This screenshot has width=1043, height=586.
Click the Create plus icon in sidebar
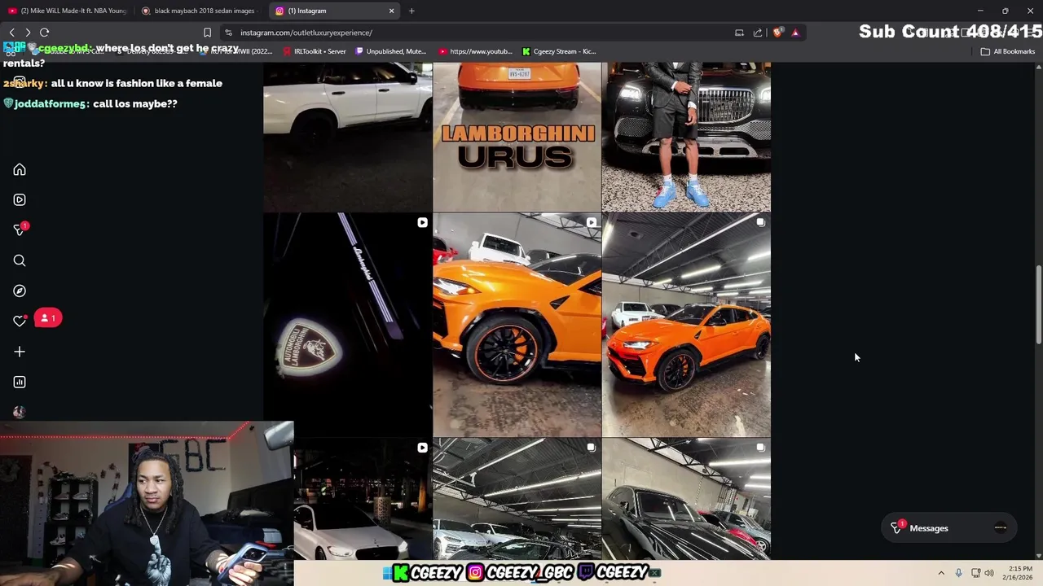[x=20, y=352]
